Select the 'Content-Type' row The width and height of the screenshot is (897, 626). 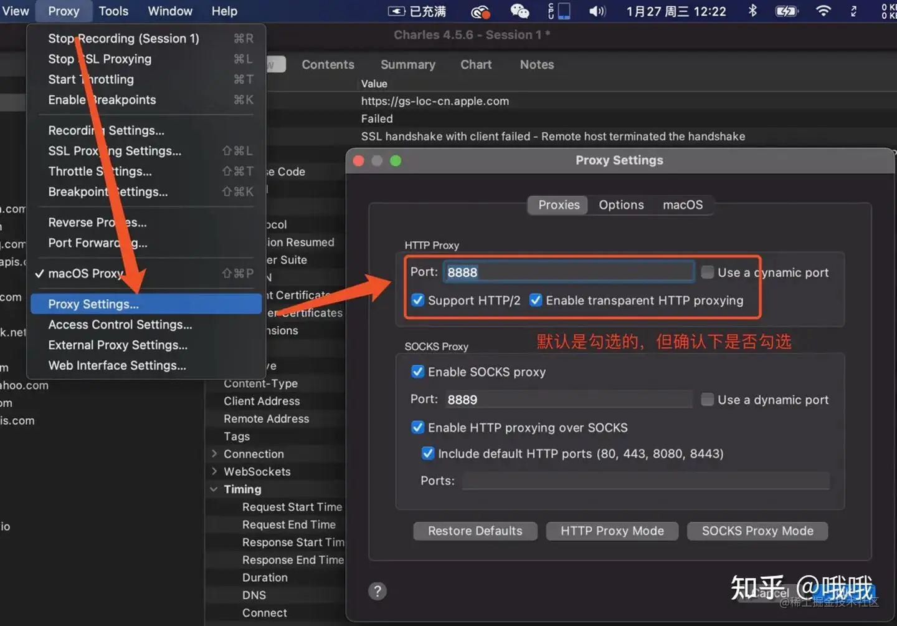pyautogui.click(x=260, y=383)
